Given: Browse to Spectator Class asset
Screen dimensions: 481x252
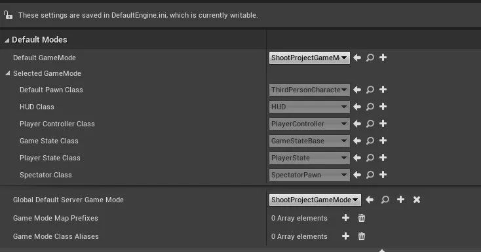Looking at the screenshot, I should coord(370,175).
